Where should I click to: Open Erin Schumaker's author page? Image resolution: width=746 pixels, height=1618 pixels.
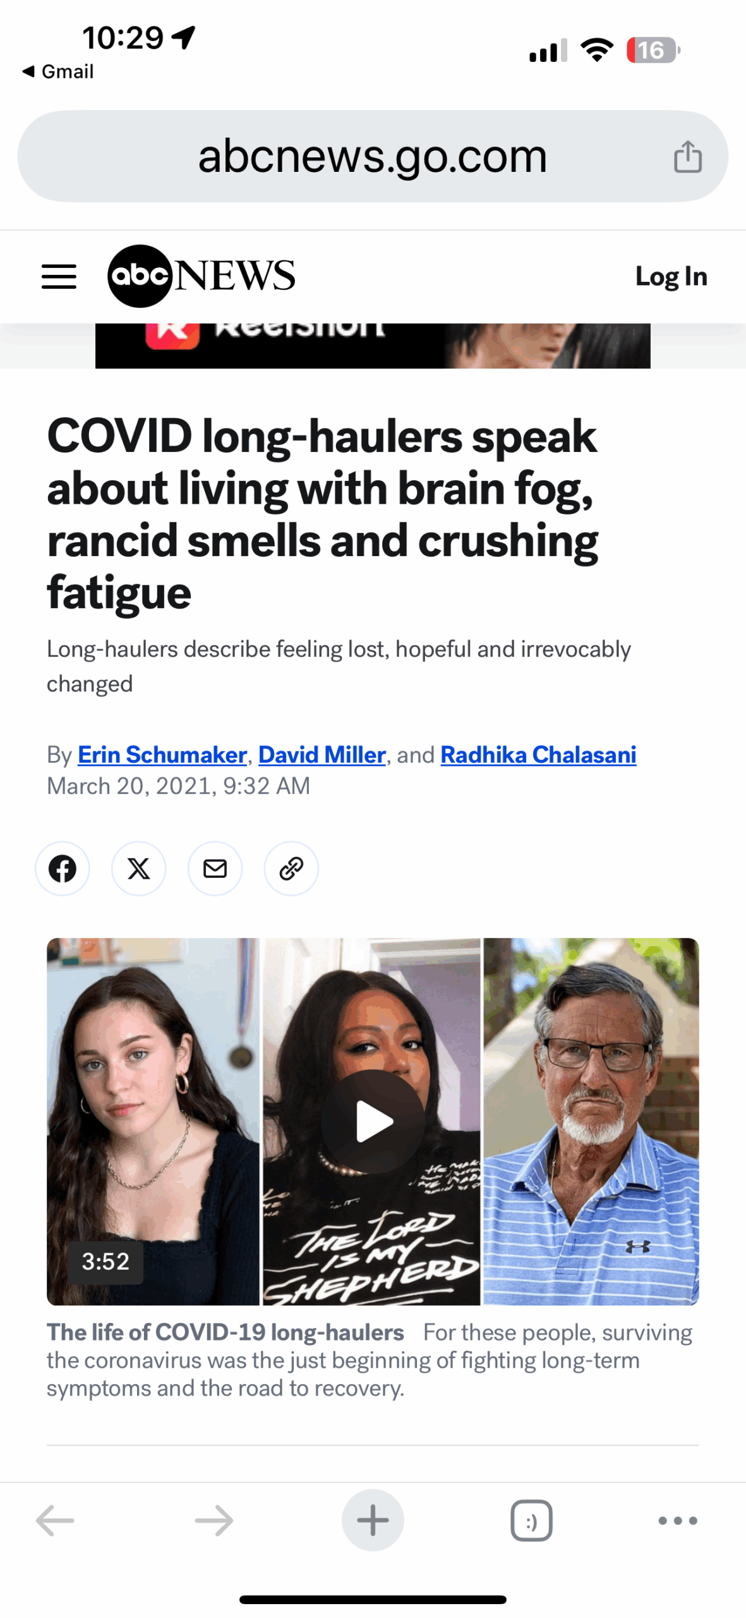coord(162,755)
